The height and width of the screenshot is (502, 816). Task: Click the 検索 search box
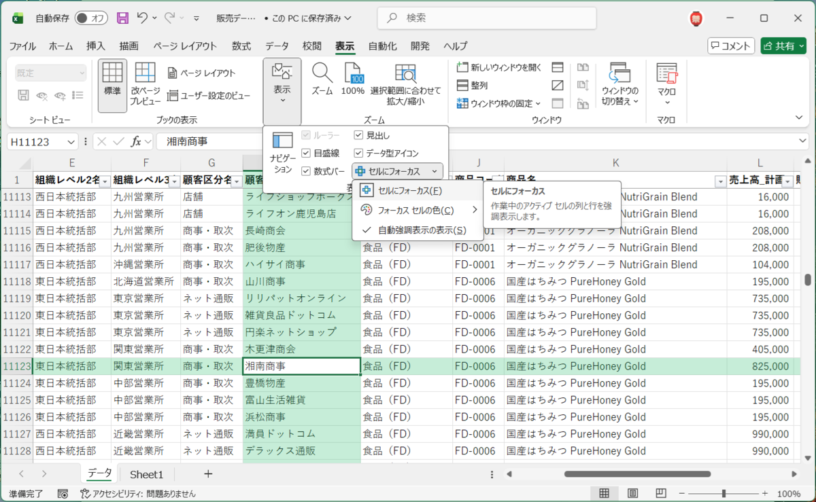487,18
